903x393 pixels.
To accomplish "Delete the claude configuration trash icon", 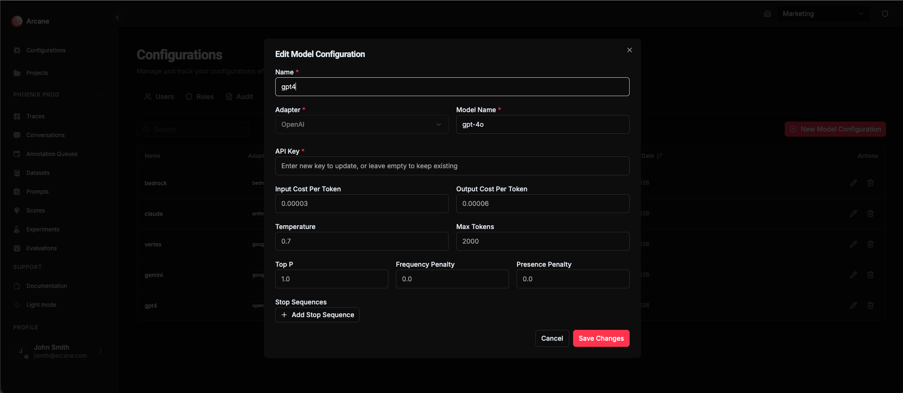I will pos(870,213).
